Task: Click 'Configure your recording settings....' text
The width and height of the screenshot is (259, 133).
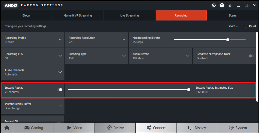Action: [27, 26]
